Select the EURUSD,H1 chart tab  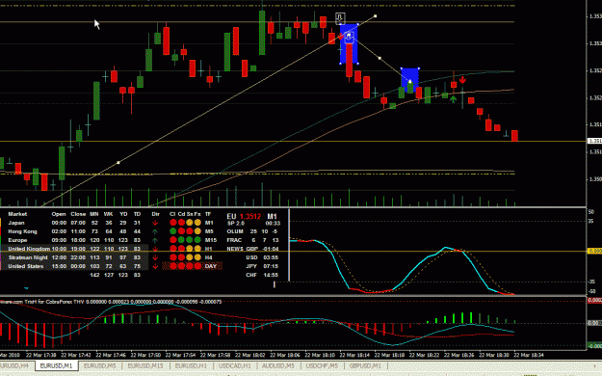pos(191,365)
